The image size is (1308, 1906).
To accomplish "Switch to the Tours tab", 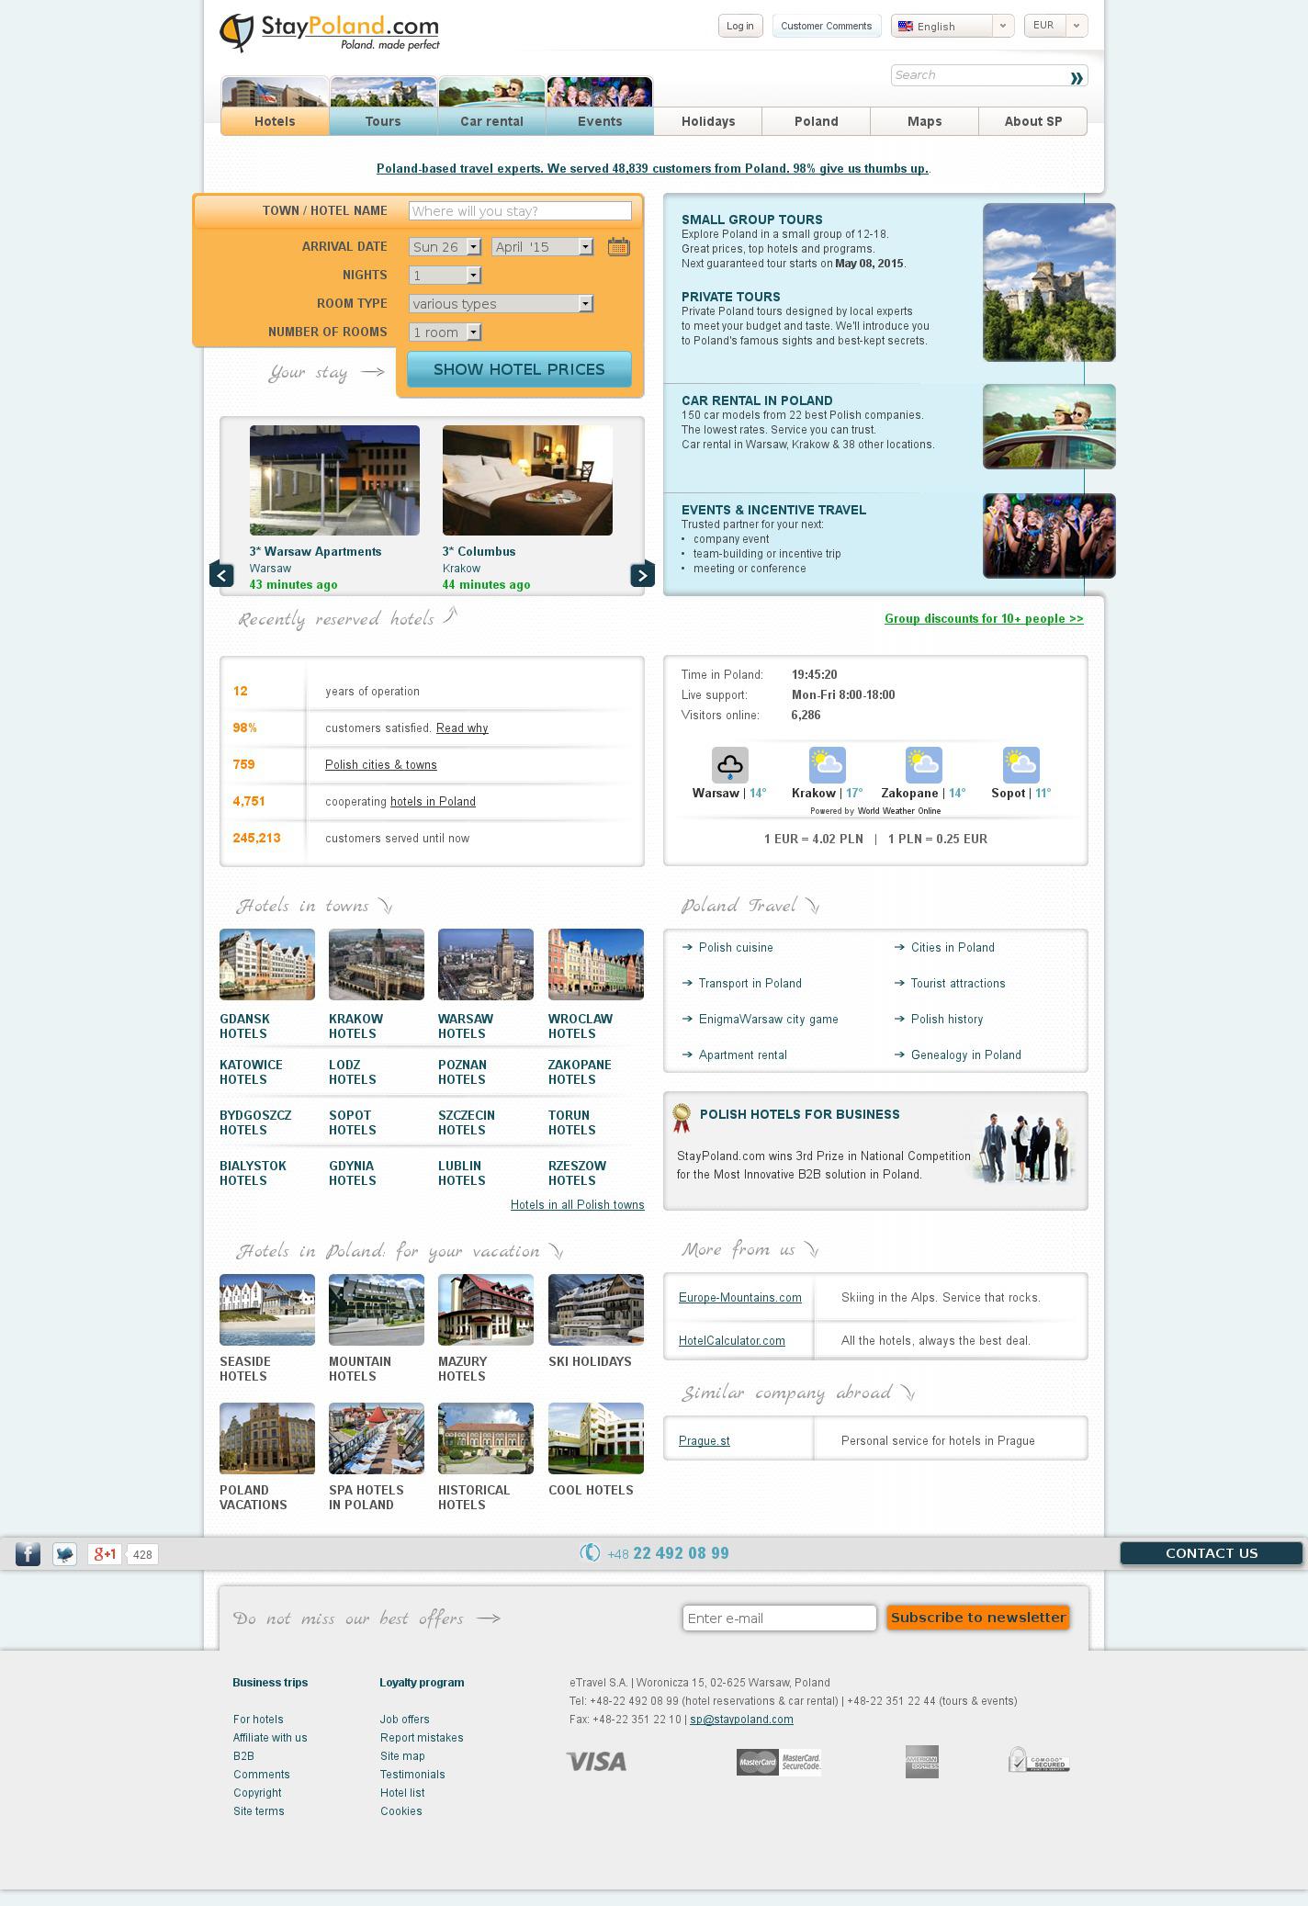I will tap(383, 120).
